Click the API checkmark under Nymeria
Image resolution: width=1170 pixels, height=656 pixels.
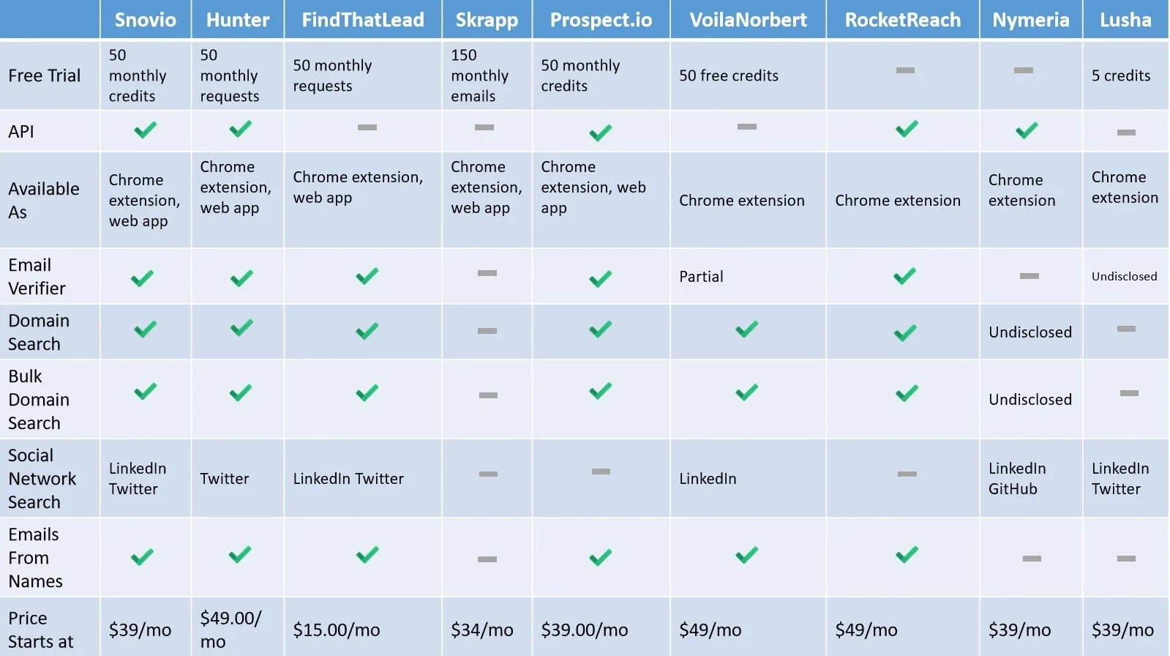tap(1027, 130)
